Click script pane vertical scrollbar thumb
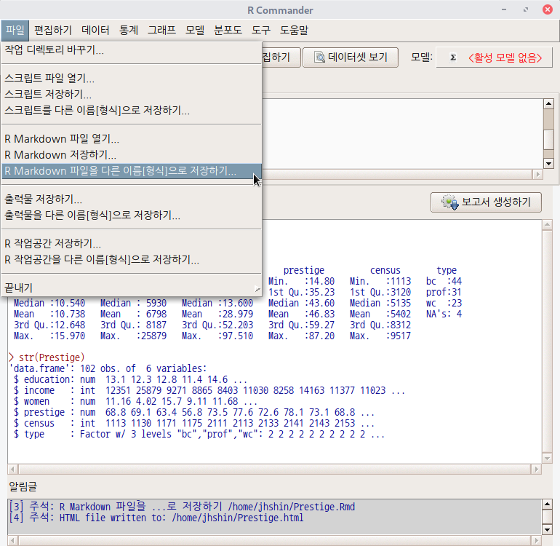The height and width of the screenshot is (546, 560). [x=548, y=140]
